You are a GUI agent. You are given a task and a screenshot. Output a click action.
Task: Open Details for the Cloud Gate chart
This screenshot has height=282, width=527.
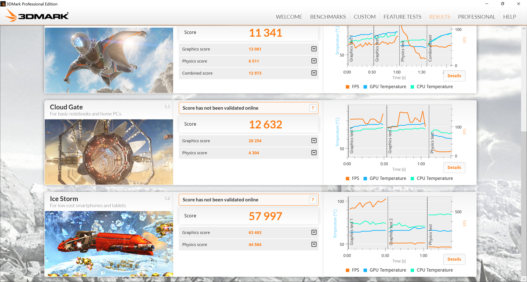point(454,168)
